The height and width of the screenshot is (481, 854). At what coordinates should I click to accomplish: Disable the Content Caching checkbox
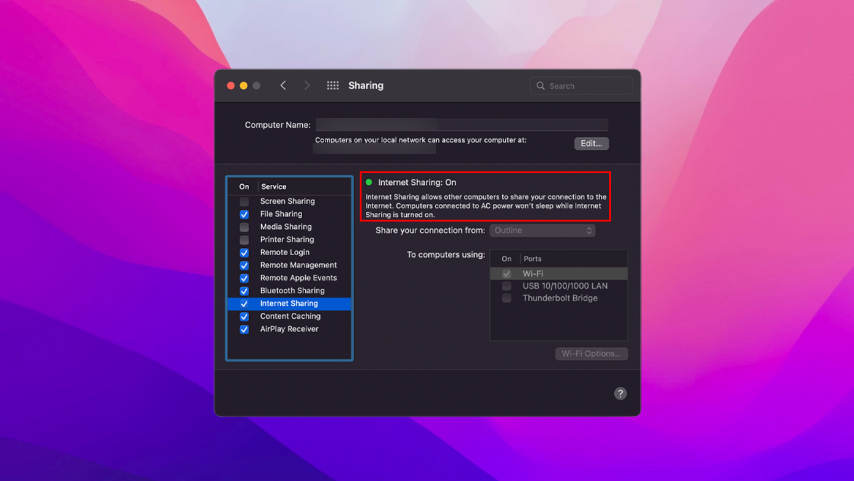click(x=244, y=317)
